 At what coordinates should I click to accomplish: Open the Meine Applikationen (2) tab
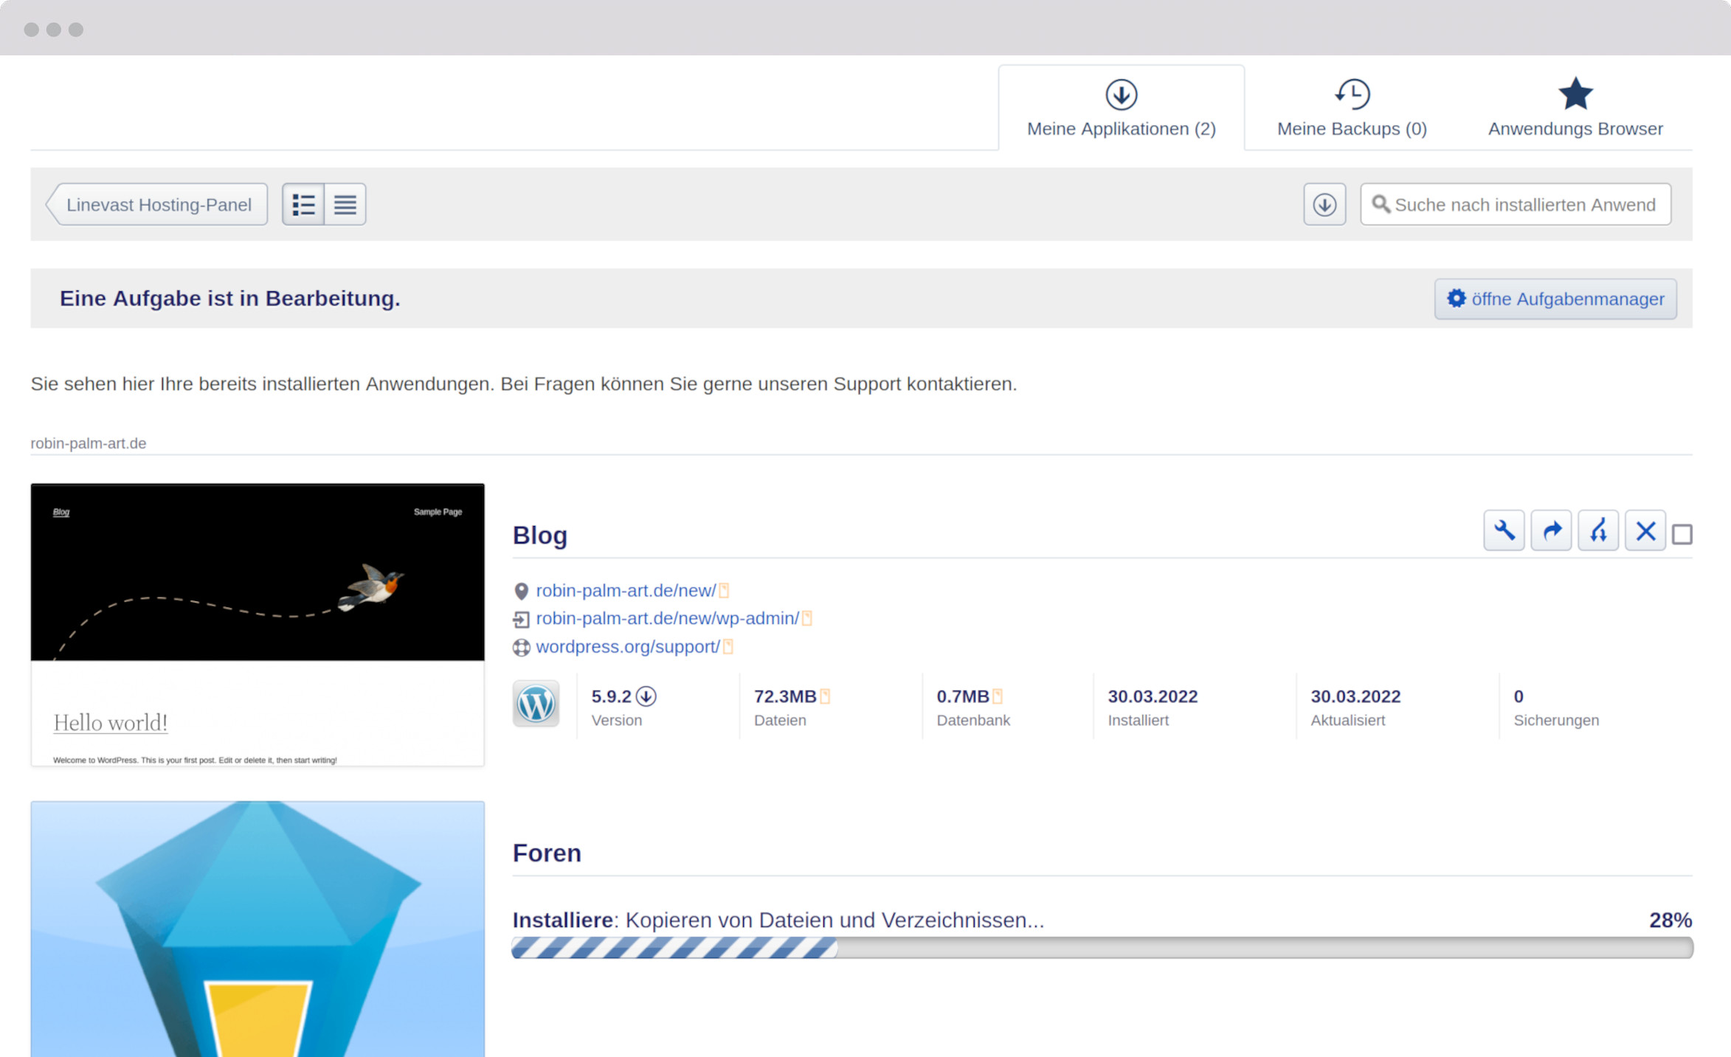tap(1121, 108)
